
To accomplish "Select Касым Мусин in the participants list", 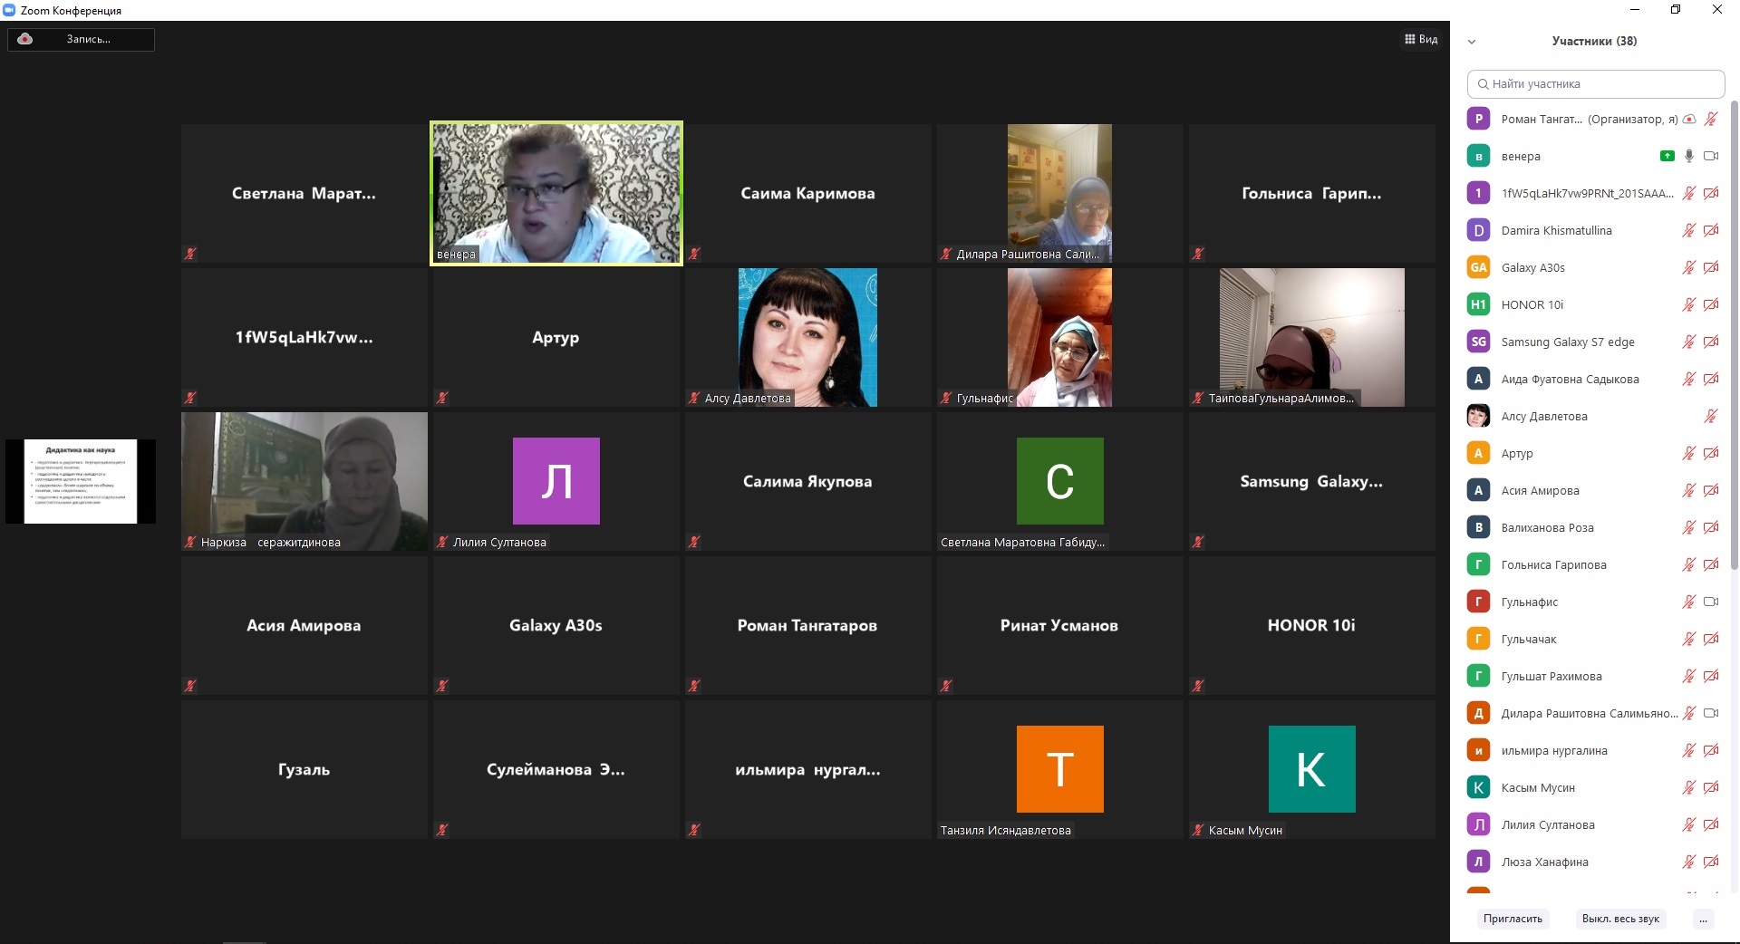I will (x=1538, y=787).
